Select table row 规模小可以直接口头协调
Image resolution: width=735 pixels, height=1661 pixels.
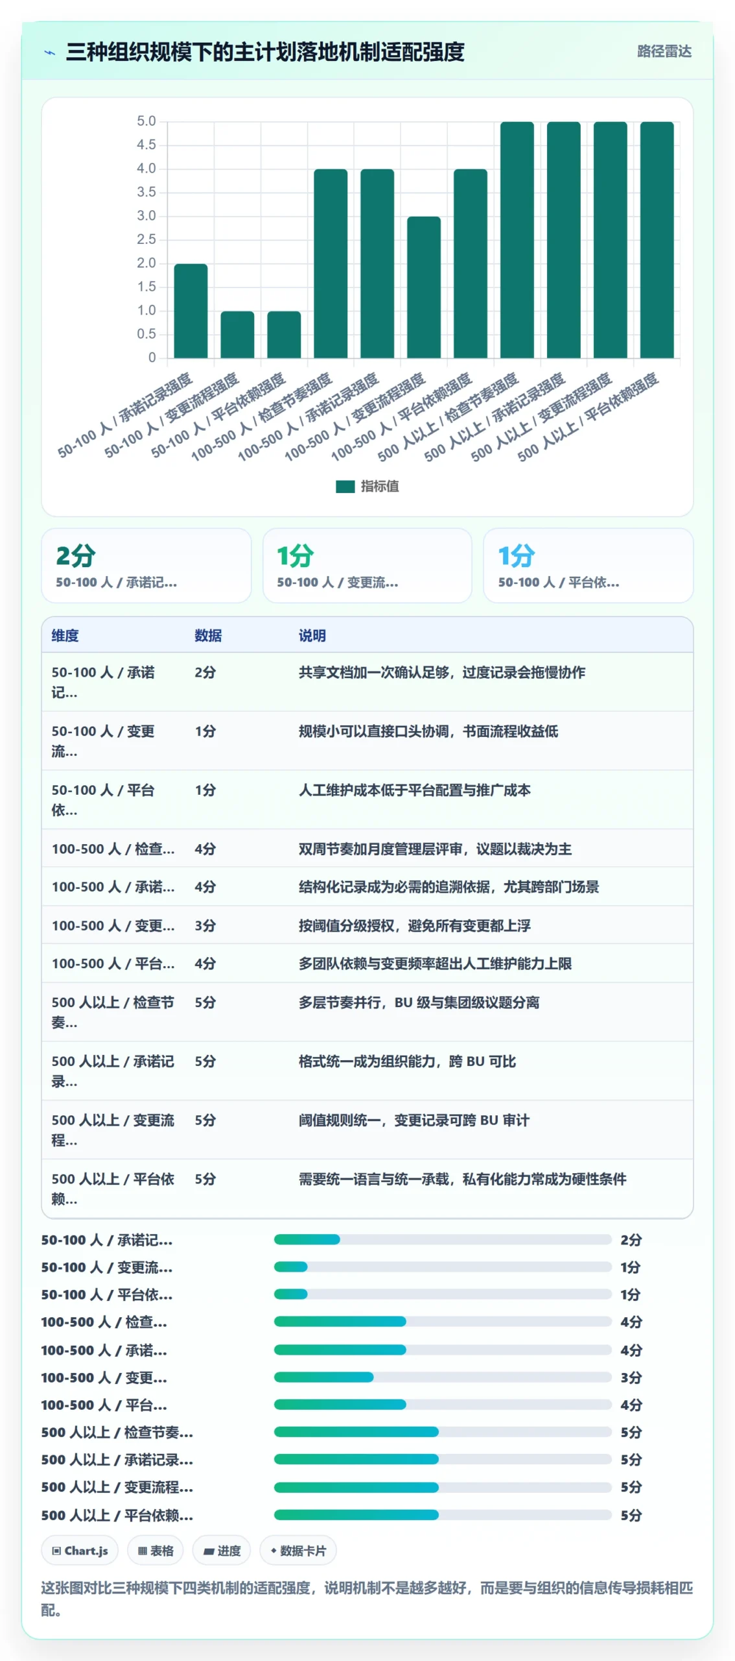[x=367, y=741]
